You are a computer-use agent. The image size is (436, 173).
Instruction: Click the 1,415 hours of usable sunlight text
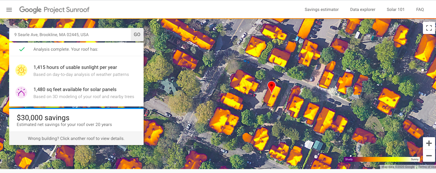click(75, 67)
